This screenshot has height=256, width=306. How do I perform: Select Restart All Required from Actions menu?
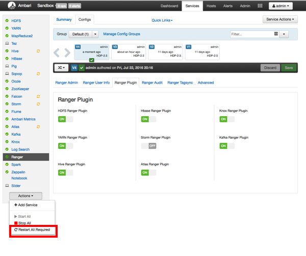(33, 231)
